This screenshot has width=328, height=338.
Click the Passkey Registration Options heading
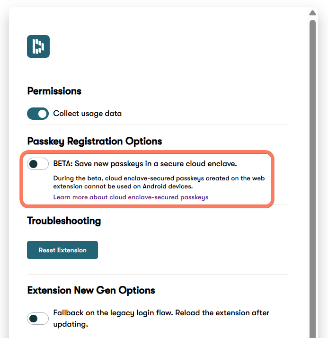click(95, 141)
